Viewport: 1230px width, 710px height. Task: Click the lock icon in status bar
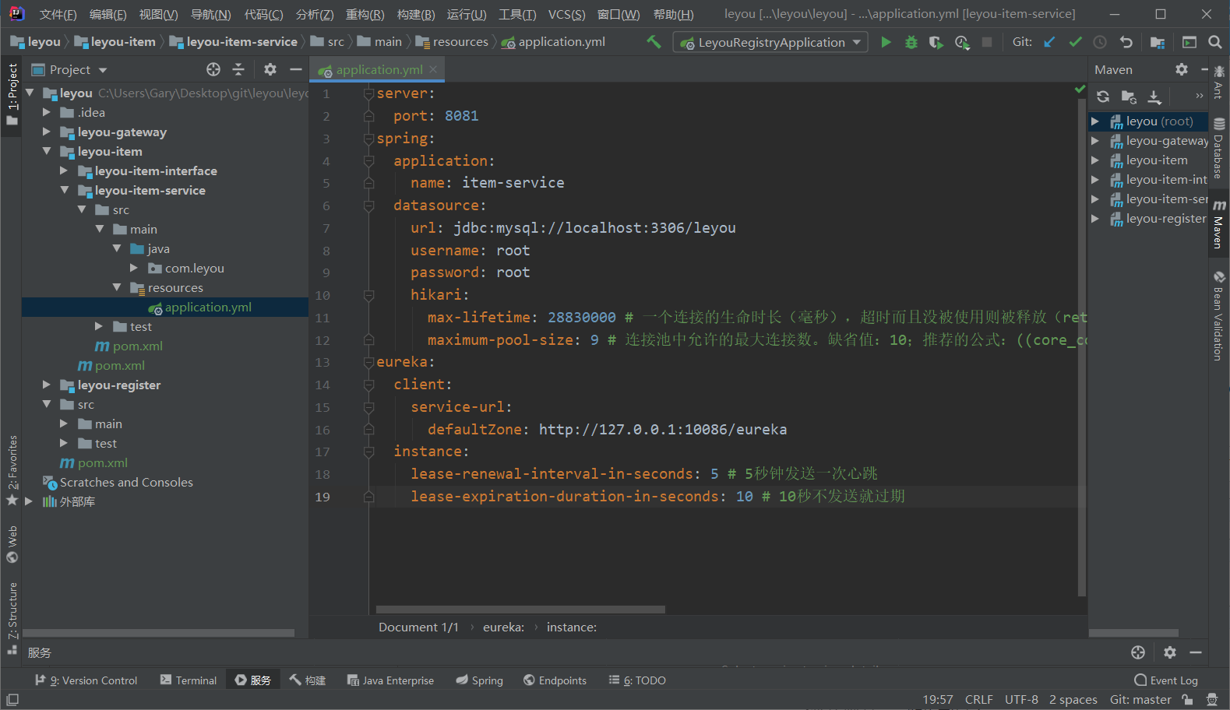tap(1187, 700)
